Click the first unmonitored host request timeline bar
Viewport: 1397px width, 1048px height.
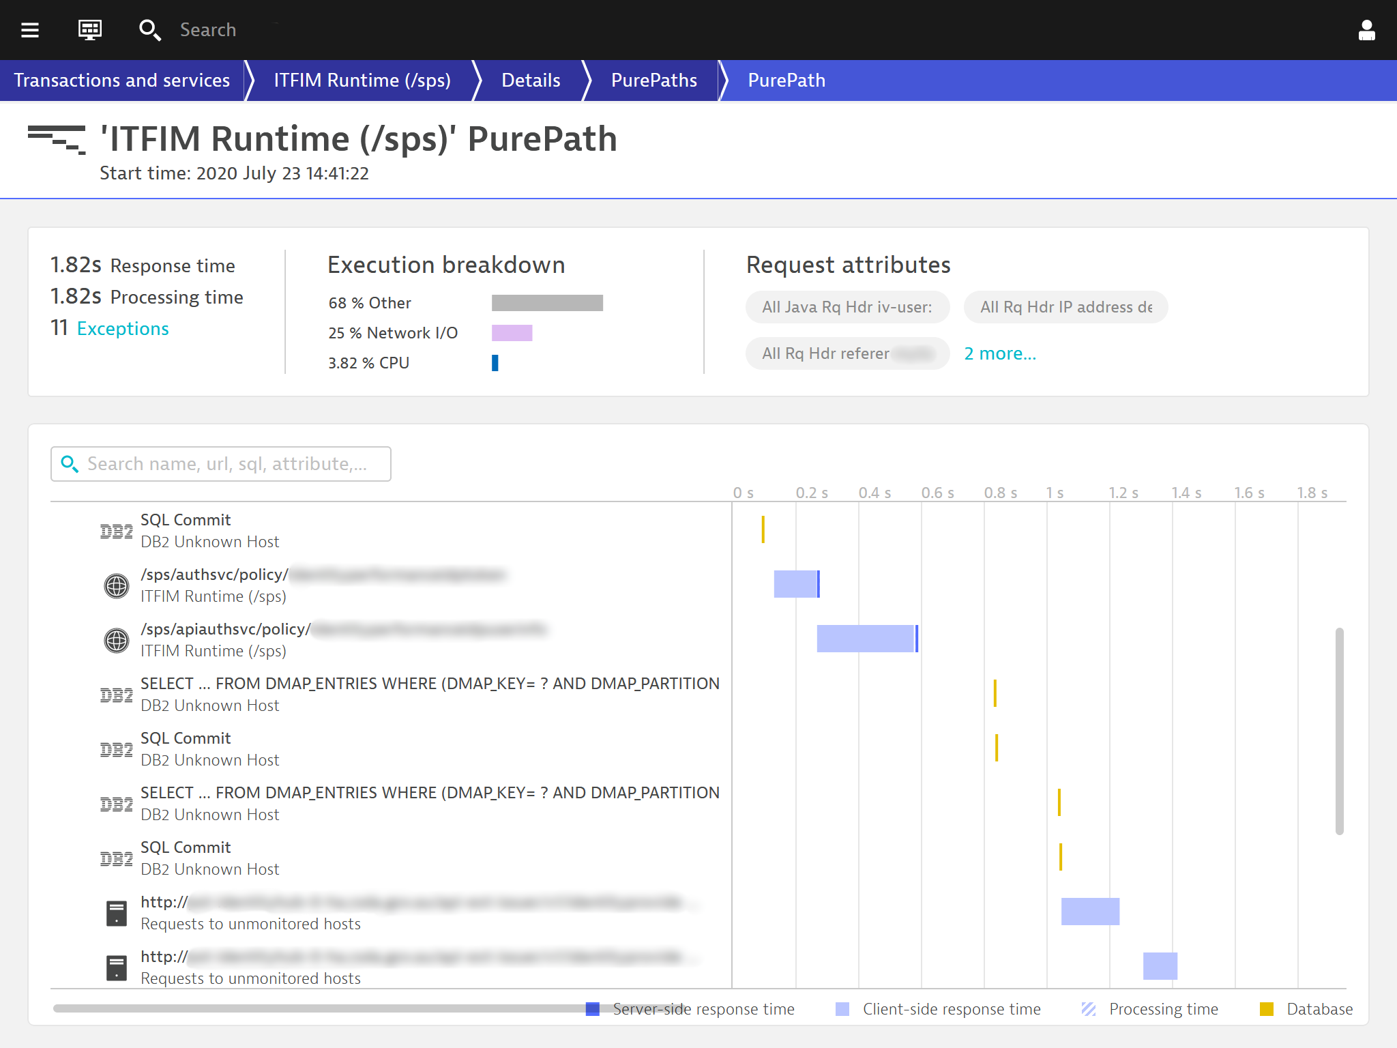pyautogui.click(x=1090, y=912)
